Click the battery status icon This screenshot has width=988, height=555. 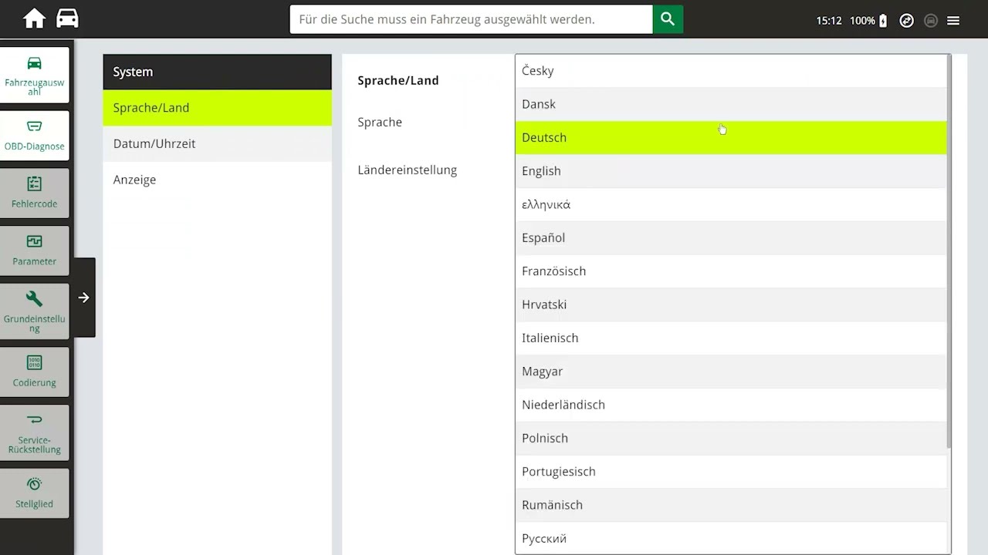pos(883,21)
